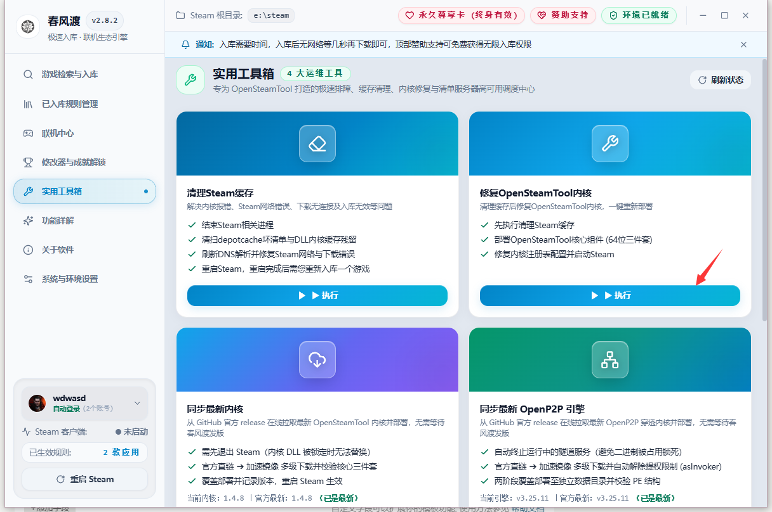Click the info icon beside 关于软件
772x512 pixels.
(28, 250)
